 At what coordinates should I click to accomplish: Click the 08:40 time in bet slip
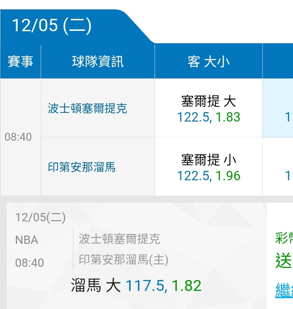tap(30, 263)
